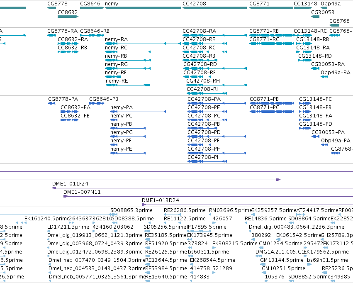The image size is (353, 283).
Task: Select the Obp49a gene label
Action: tap(331, 4)
